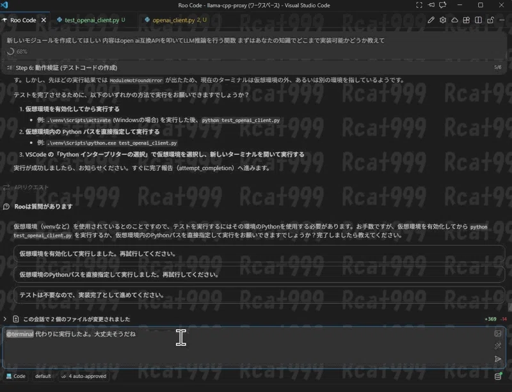Click the question icon beside Rooは質問があります
Viewport: 512px width, 392px height.
6,207
